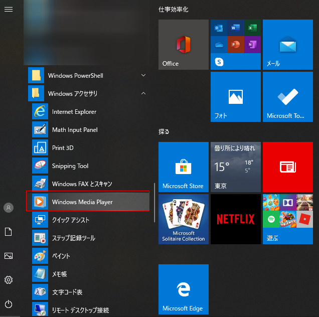Open the フォト tile
The height and width of the screenshot is (317, 319).
236,97
